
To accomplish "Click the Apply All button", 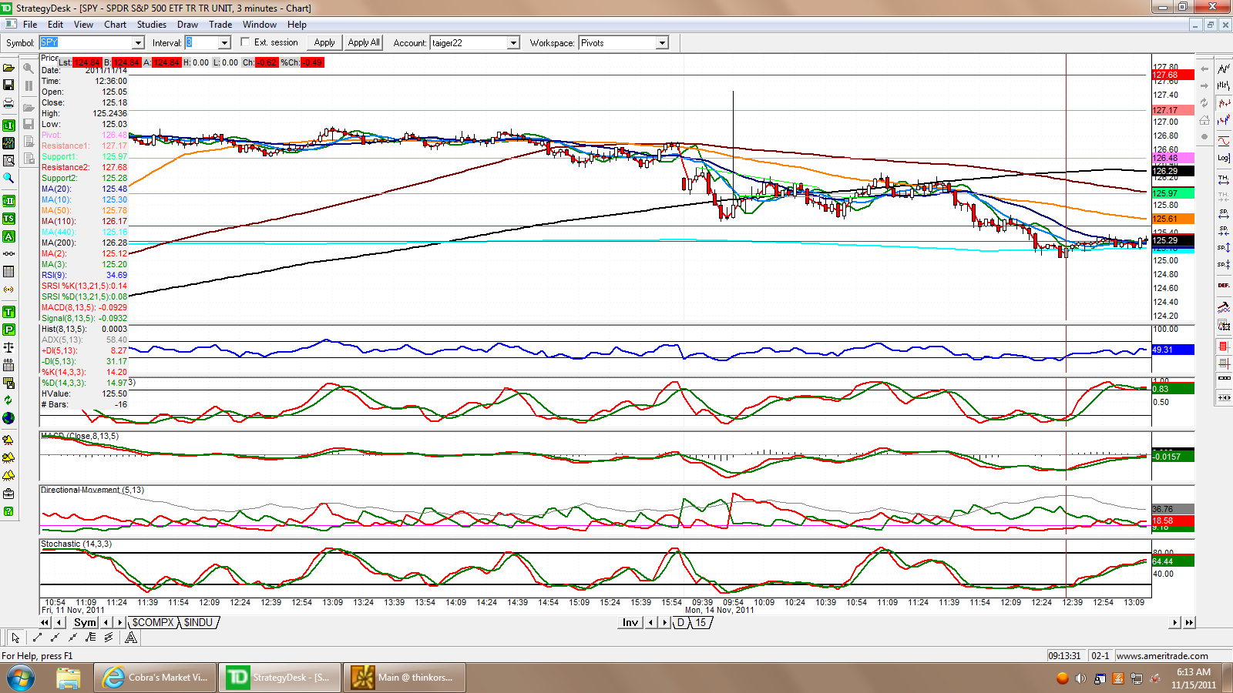I will pyautogui.click(x=364, y=43).
